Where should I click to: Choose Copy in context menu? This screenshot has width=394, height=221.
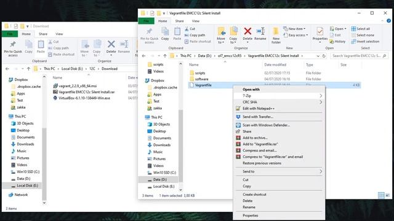coord(279,186)
